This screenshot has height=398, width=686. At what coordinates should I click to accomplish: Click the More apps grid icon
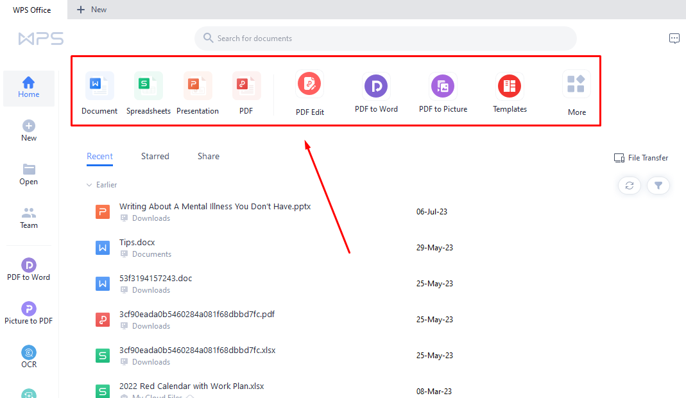coord(576,85)
